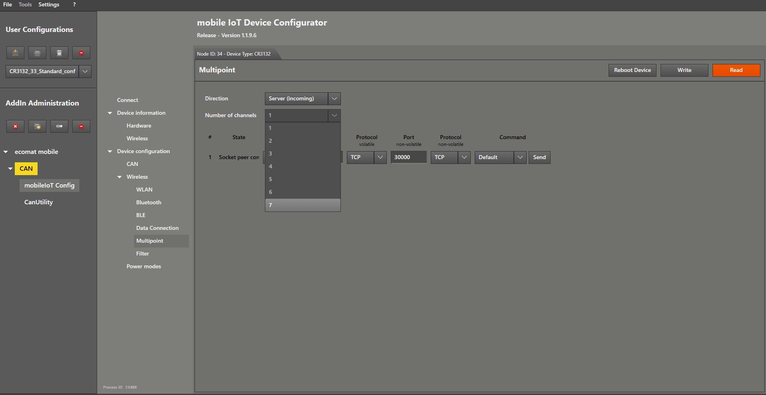The height and width of the screenshot is (395, 766).
Task: Open the CR3132_33_Standard_conf configuration dropdown
Action: pos(85,72)
